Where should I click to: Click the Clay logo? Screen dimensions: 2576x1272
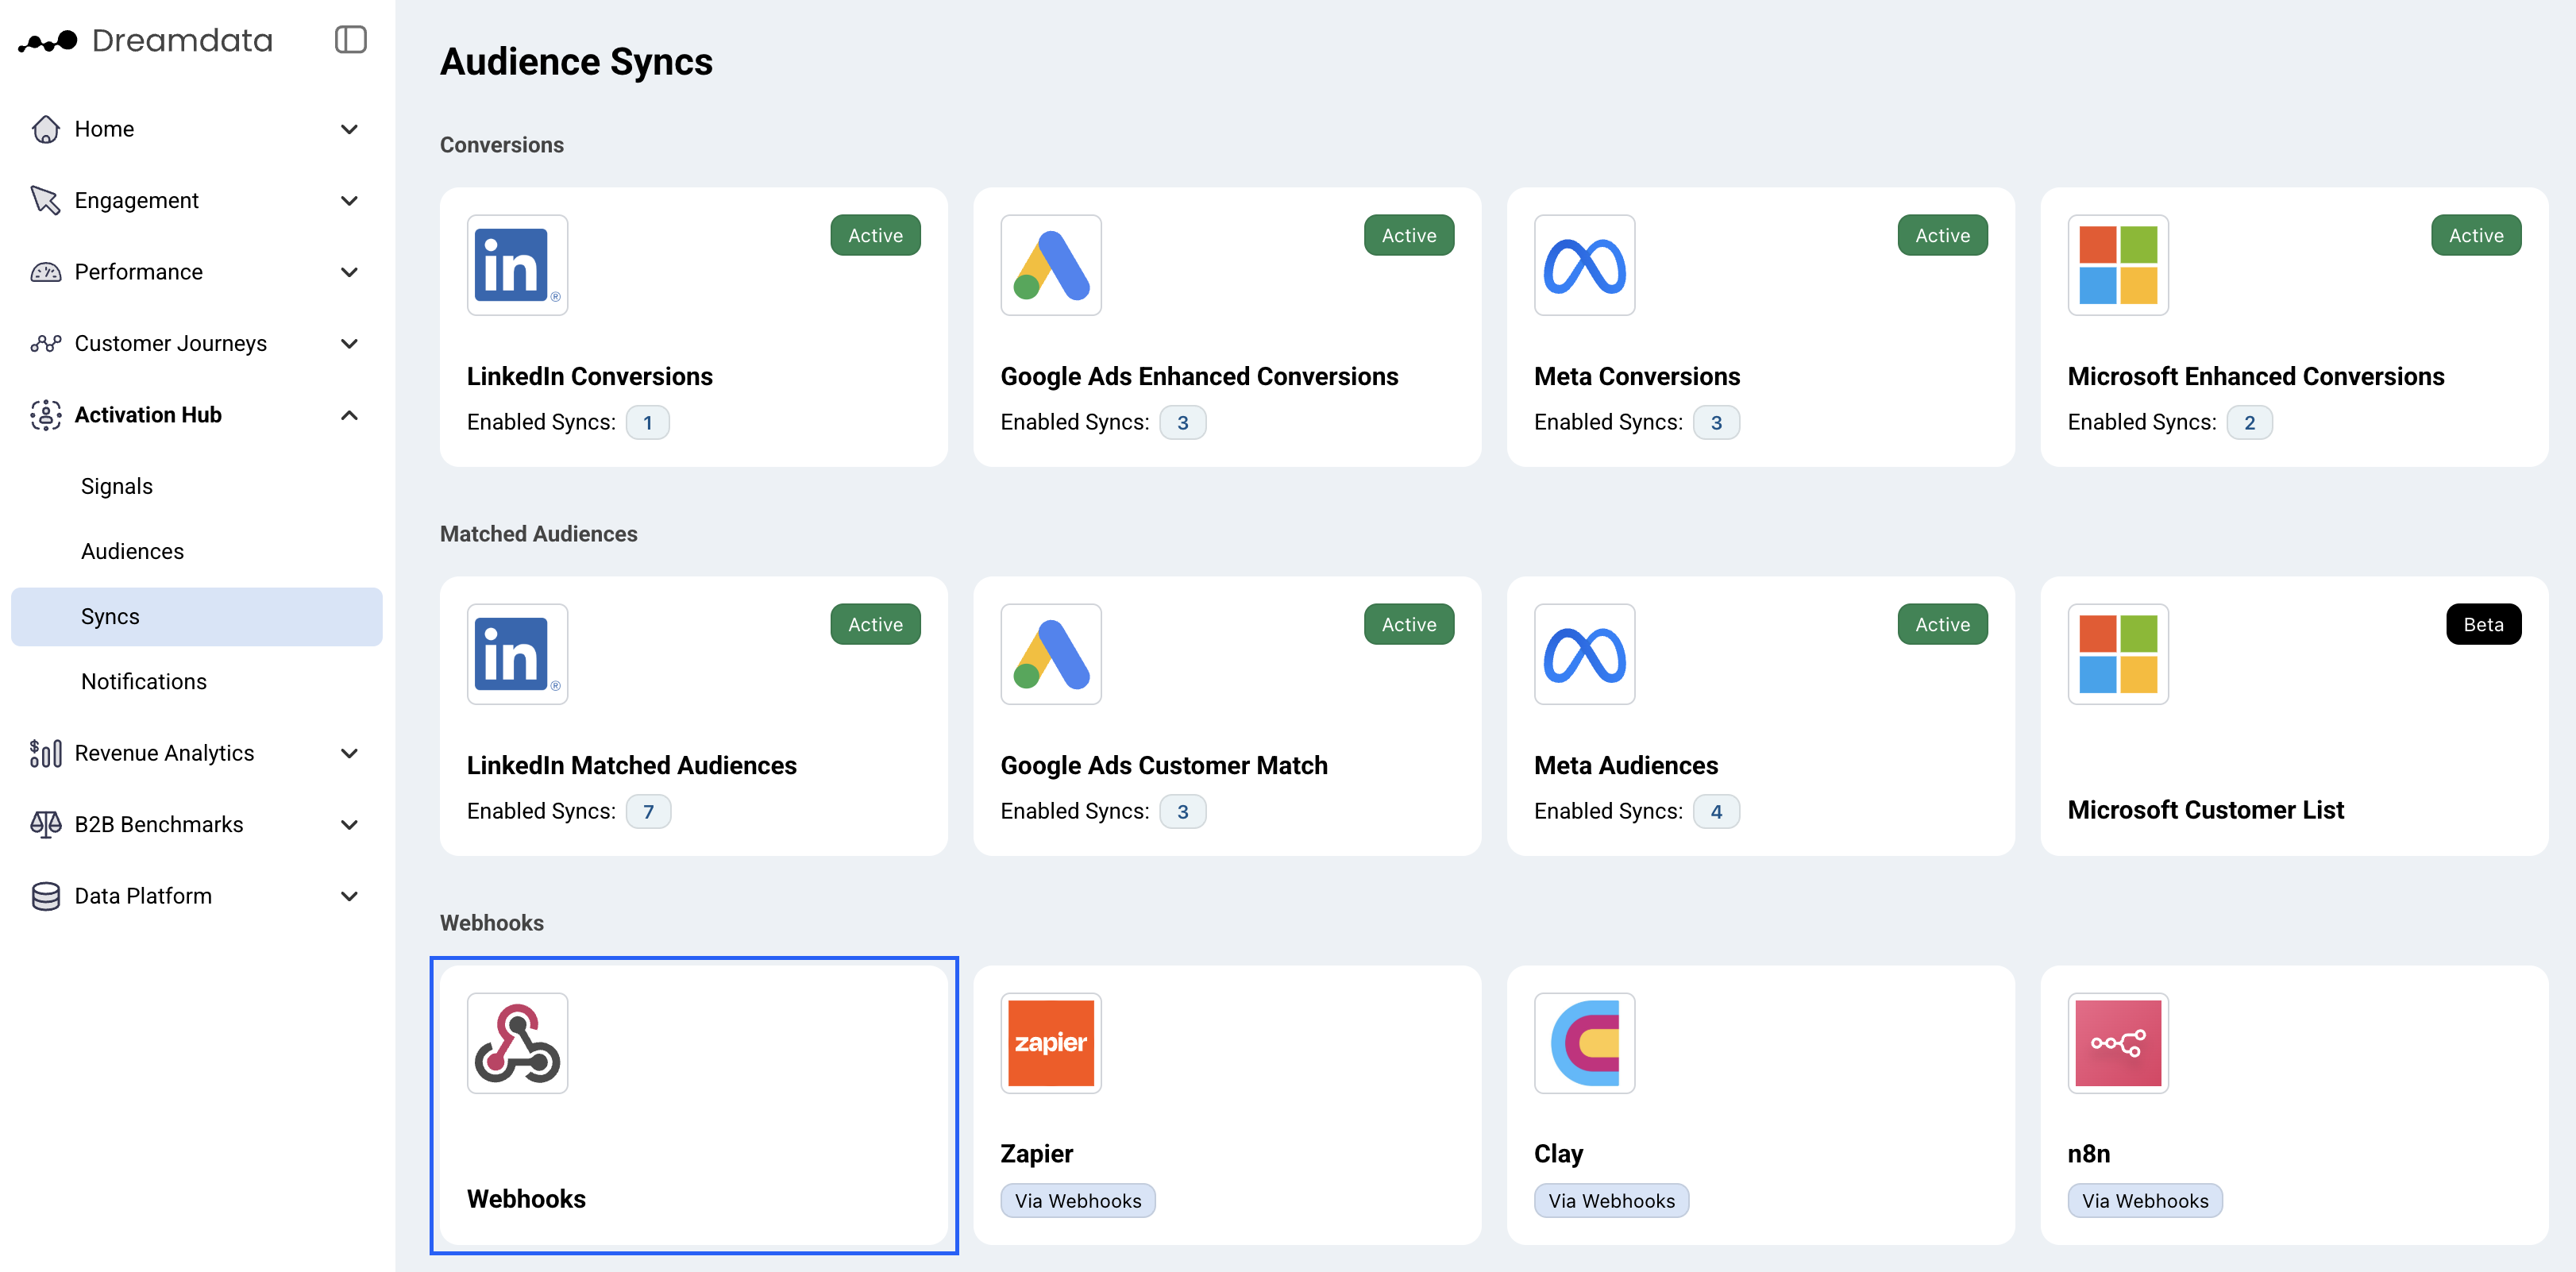point(1585,1043)
